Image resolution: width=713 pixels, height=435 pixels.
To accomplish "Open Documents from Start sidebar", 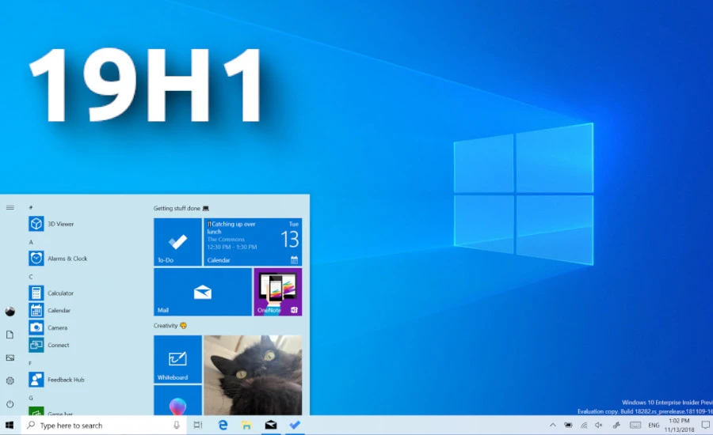I will coord(10,335).
